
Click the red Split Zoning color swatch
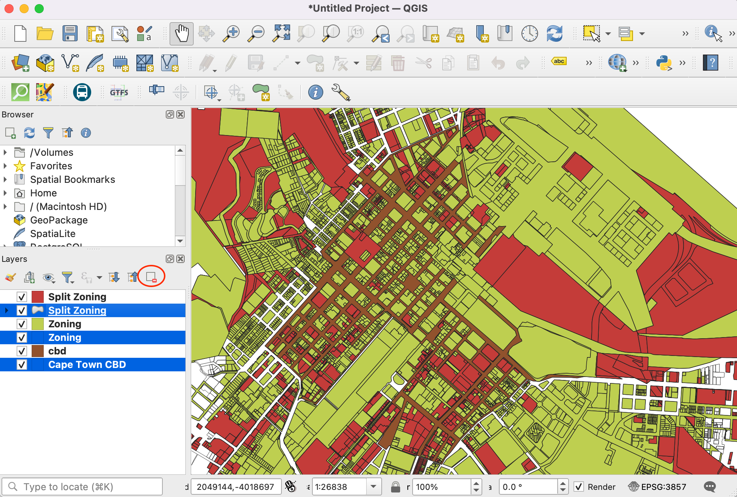pyautogui.click(x=38, y=297)
